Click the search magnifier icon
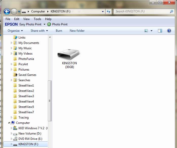This screenshot has height=148, width=177. pyautogui.click(x=171, y=11)
